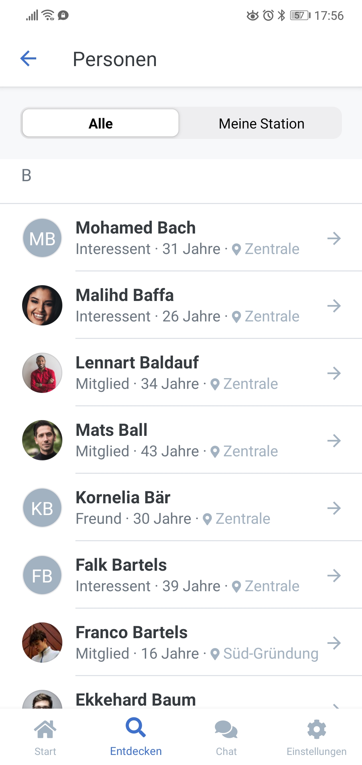Image resolution: width=362 pixels, height=765 pixels.
Task: Switch to the Meine Station filter
Action: [x=261, y=123]
